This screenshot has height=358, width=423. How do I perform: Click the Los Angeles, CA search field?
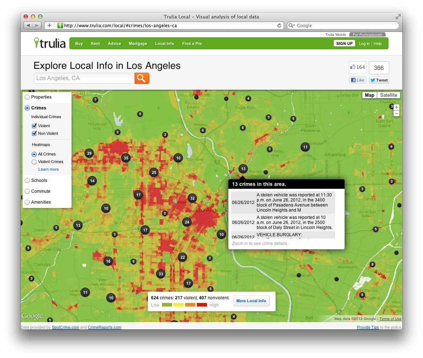[x=84, y=78]
